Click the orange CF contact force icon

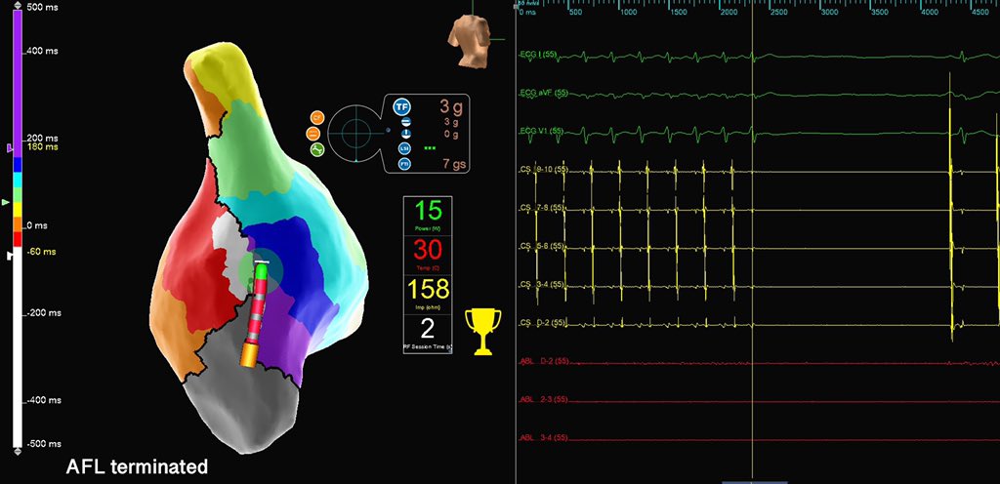click(317, 117)
